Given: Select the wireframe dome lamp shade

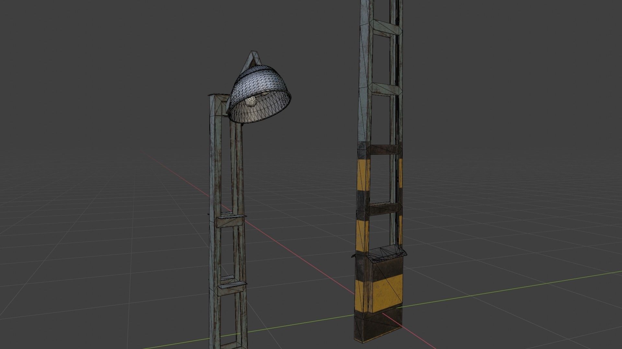Looking at the screenshot, I should point(259,95).
